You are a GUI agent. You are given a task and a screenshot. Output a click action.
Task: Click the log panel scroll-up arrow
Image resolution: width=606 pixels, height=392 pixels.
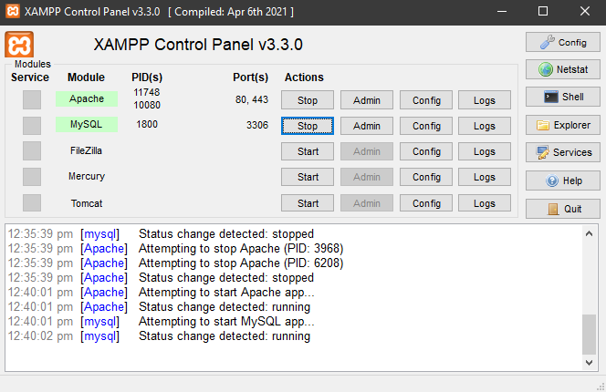[589, 233]
